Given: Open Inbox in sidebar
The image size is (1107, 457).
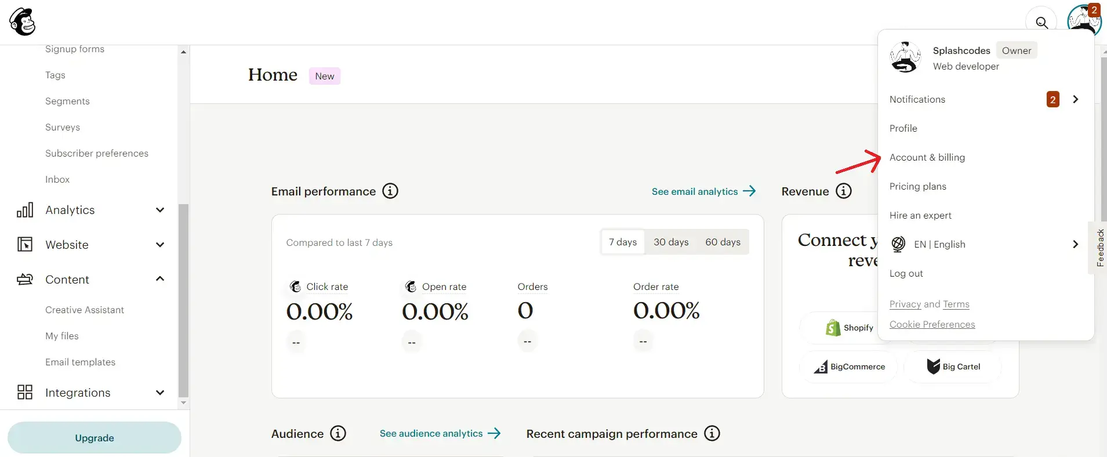Looking at the screenshot, I should coord(57,179).
